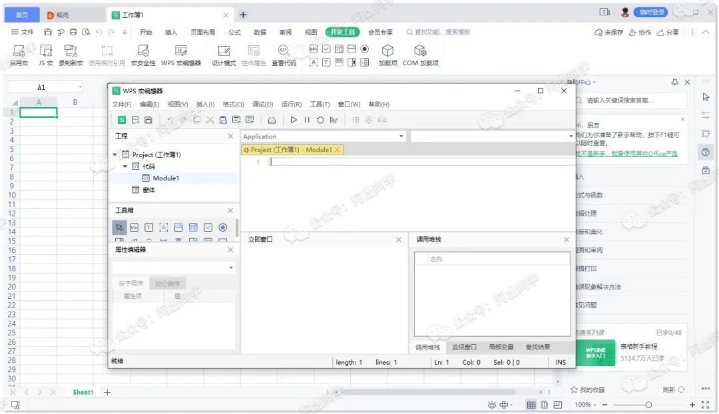Open Name Box A1 dropdown arrow

(x=81, y=87)
